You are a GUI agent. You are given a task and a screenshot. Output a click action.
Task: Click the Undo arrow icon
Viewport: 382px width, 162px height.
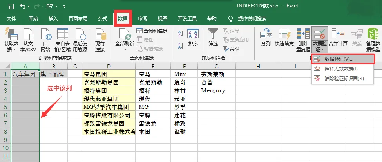tap(23, 6)
